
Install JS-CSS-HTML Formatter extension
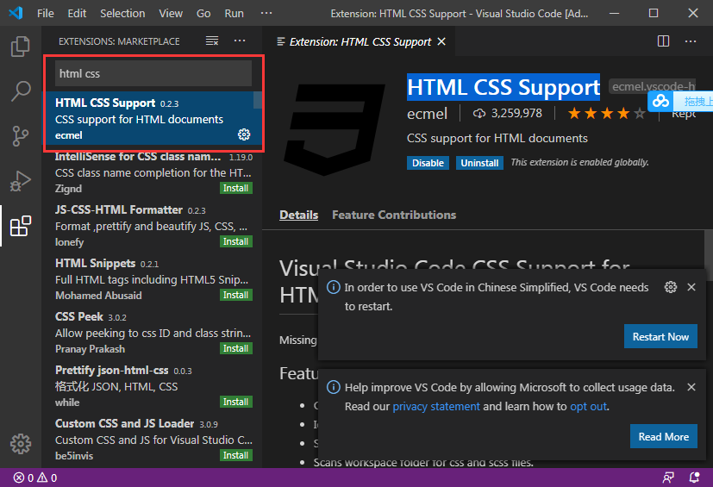pos(236,241)
